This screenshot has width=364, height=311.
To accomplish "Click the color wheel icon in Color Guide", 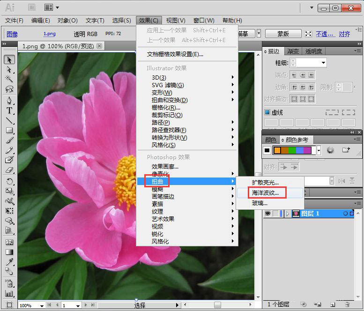I will pos(330,150).
